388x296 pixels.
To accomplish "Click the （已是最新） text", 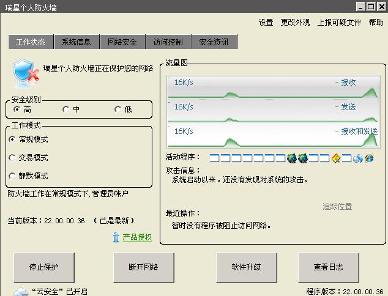I will (114, 221).
